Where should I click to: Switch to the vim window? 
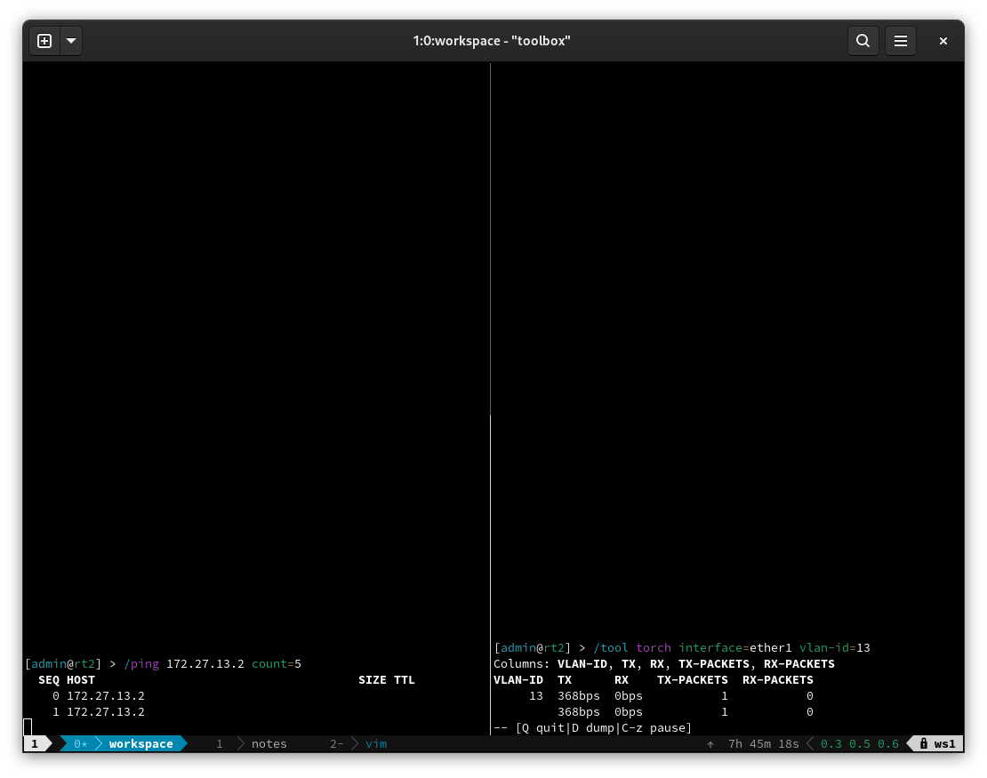pos(375,743)
